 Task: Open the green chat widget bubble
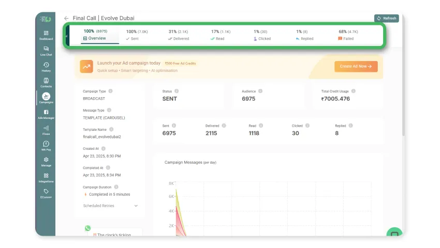(394, 233)
